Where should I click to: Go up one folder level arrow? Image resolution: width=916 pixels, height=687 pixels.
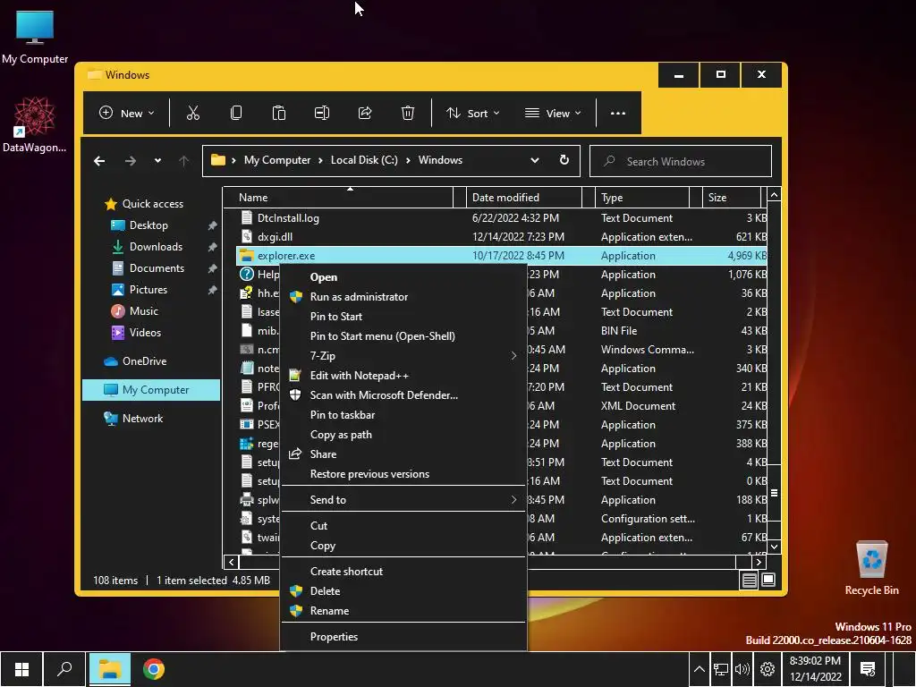coord(183,161)
